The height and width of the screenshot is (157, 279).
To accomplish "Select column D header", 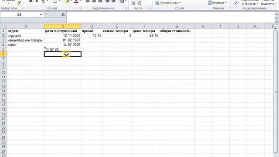I will [x=92, y=26].
